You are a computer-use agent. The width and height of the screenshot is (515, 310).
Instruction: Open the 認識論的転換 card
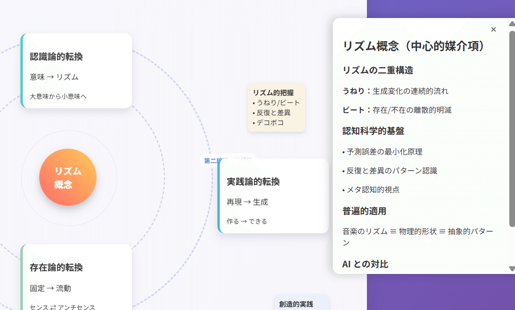(76, 71)
